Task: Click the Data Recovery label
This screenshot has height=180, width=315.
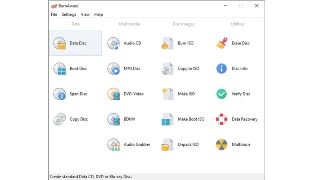Action: (244, 119)
